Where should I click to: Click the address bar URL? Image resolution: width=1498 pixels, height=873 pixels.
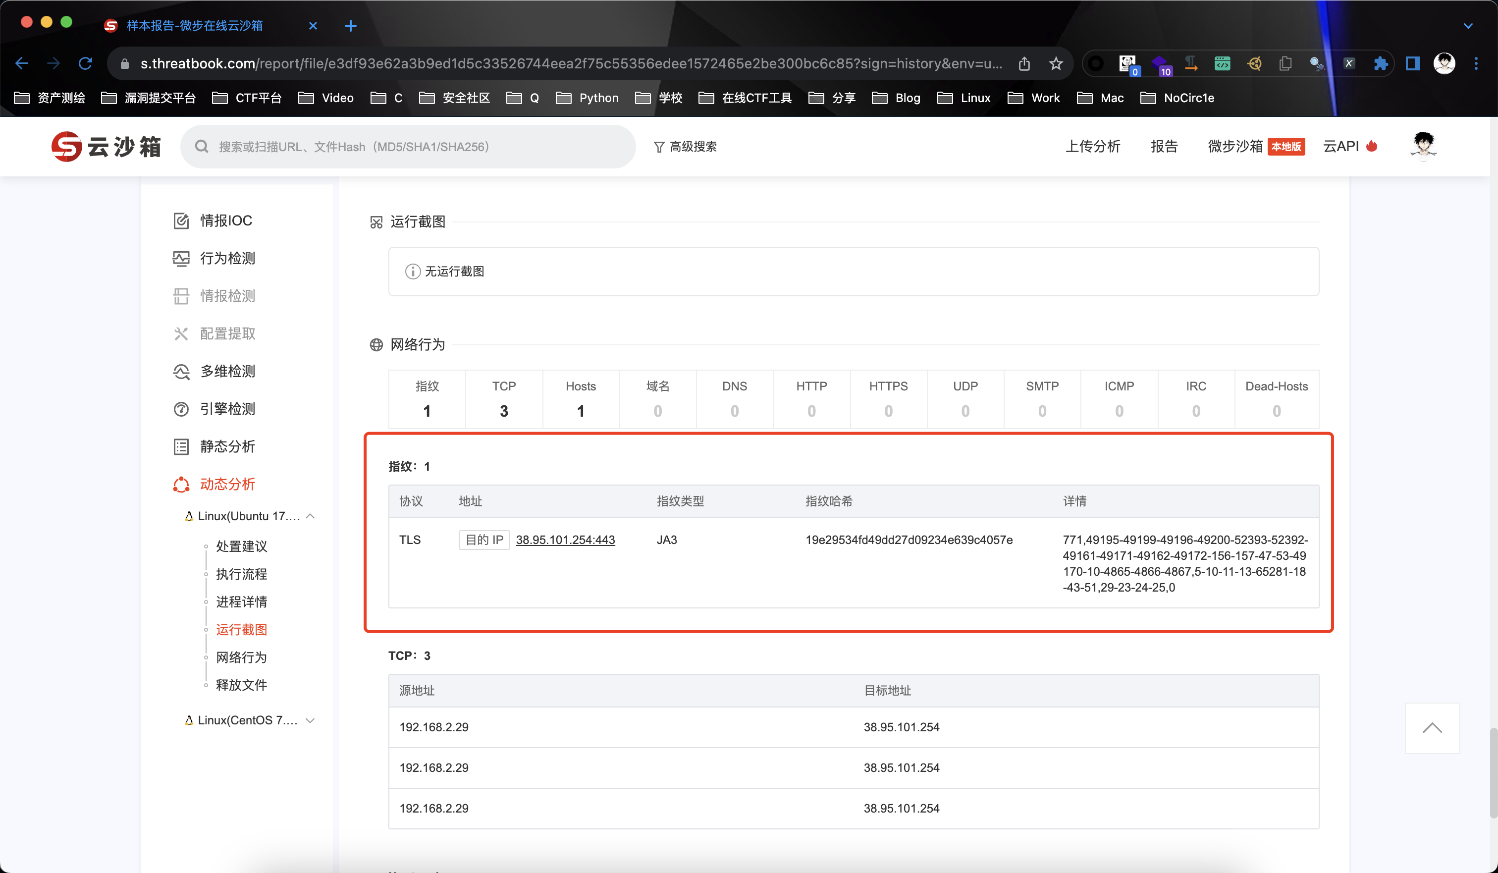tap(571, 63)
